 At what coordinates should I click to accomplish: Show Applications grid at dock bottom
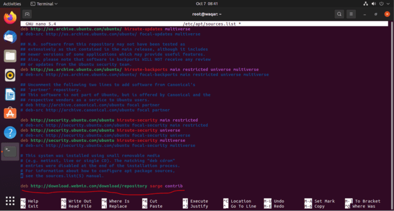[x=10, y=201]
